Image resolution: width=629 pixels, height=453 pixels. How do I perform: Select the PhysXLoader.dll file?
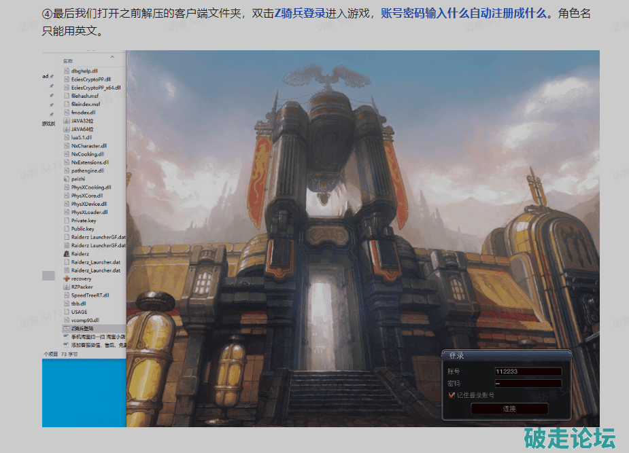(x=89, y=212)
